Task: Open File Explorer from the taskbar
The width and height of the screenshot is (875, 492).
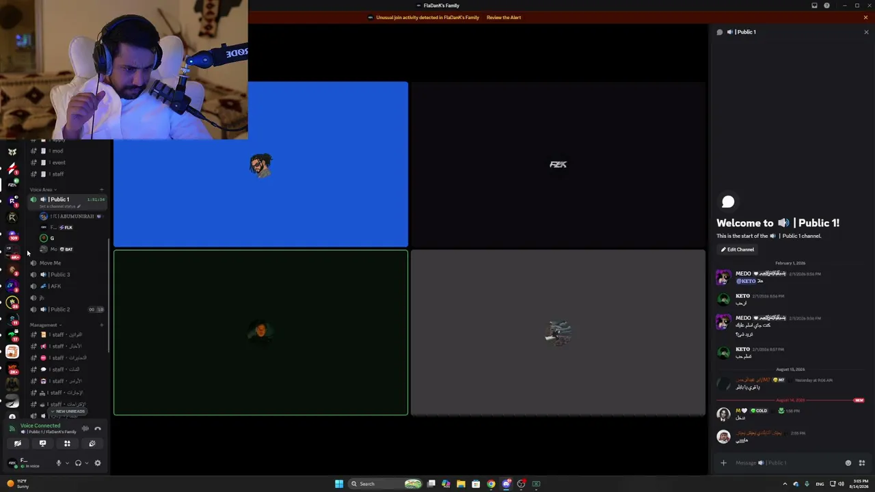Action: pyautogui.click(x=461, y=484)
